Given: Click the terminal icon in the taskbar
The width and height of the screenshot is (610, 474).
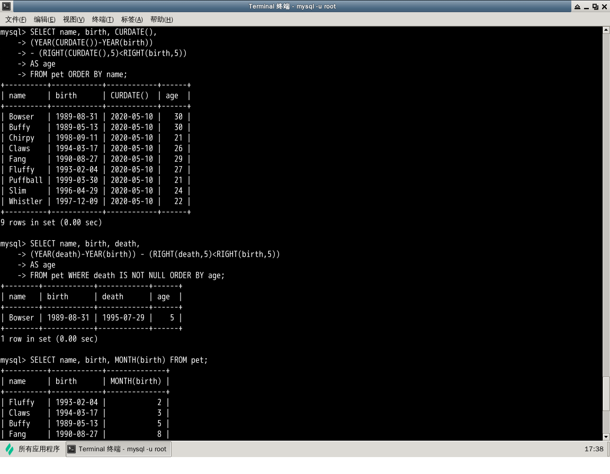Looking at the screenshot, I should click(72, 449).
